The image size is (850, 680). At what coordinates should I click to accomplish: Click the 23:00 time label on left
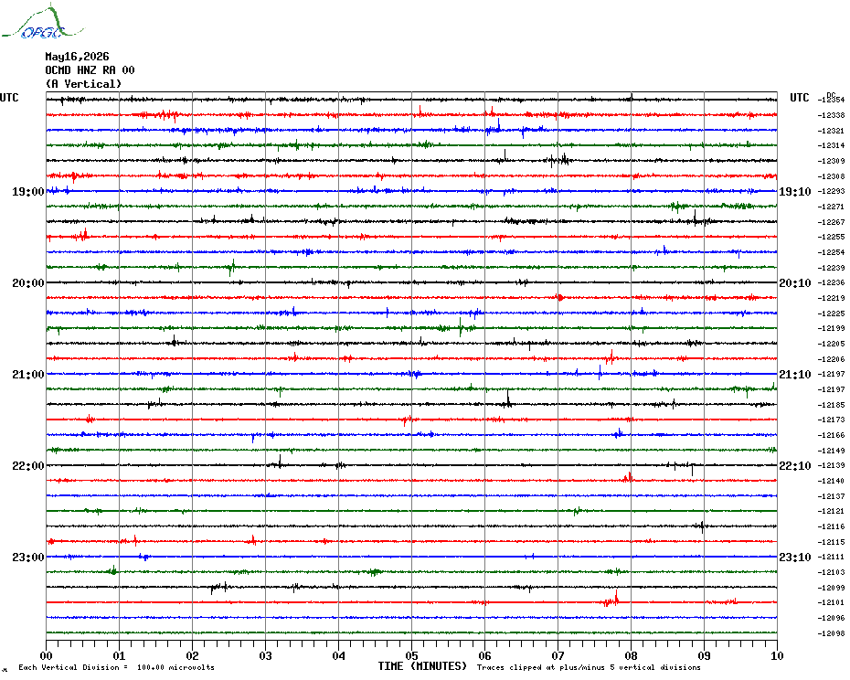[28, 558]
